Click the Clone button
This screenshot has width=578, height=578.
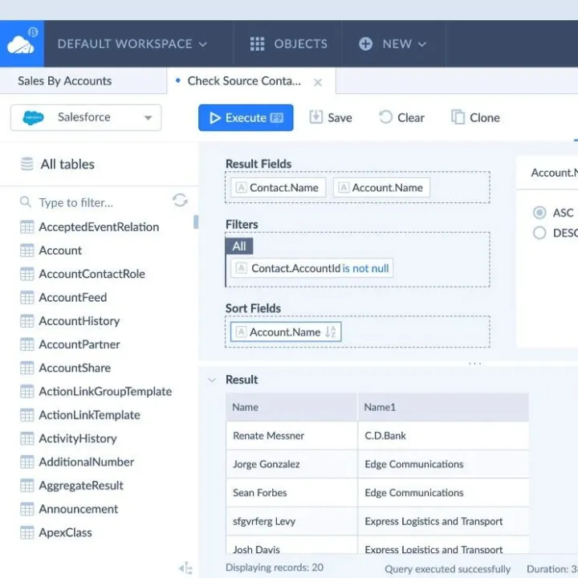pyautogui.click(x=475, y=117)
